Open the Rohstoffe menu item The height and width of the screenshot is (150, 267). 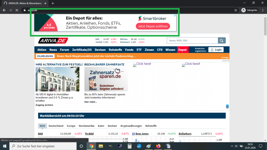115,50
